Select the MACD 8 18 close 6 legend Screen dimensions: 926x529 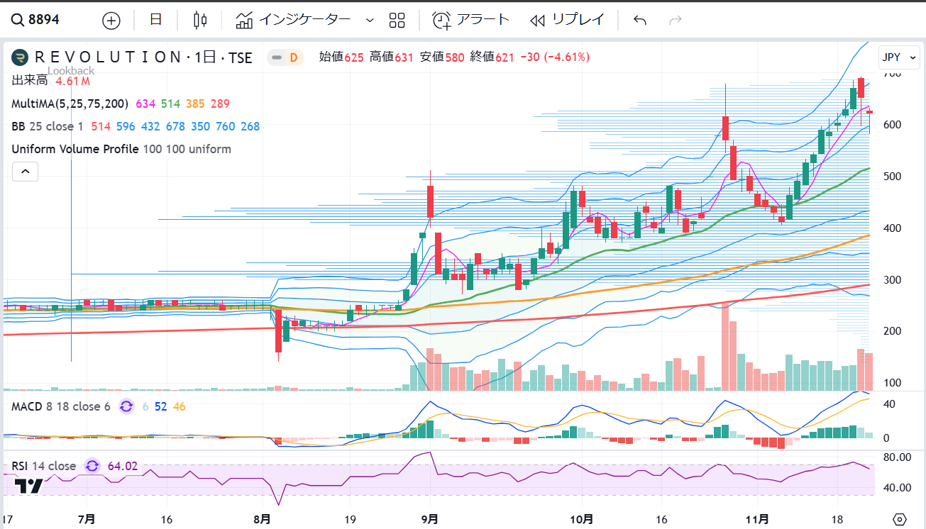(x=61, y=406)
